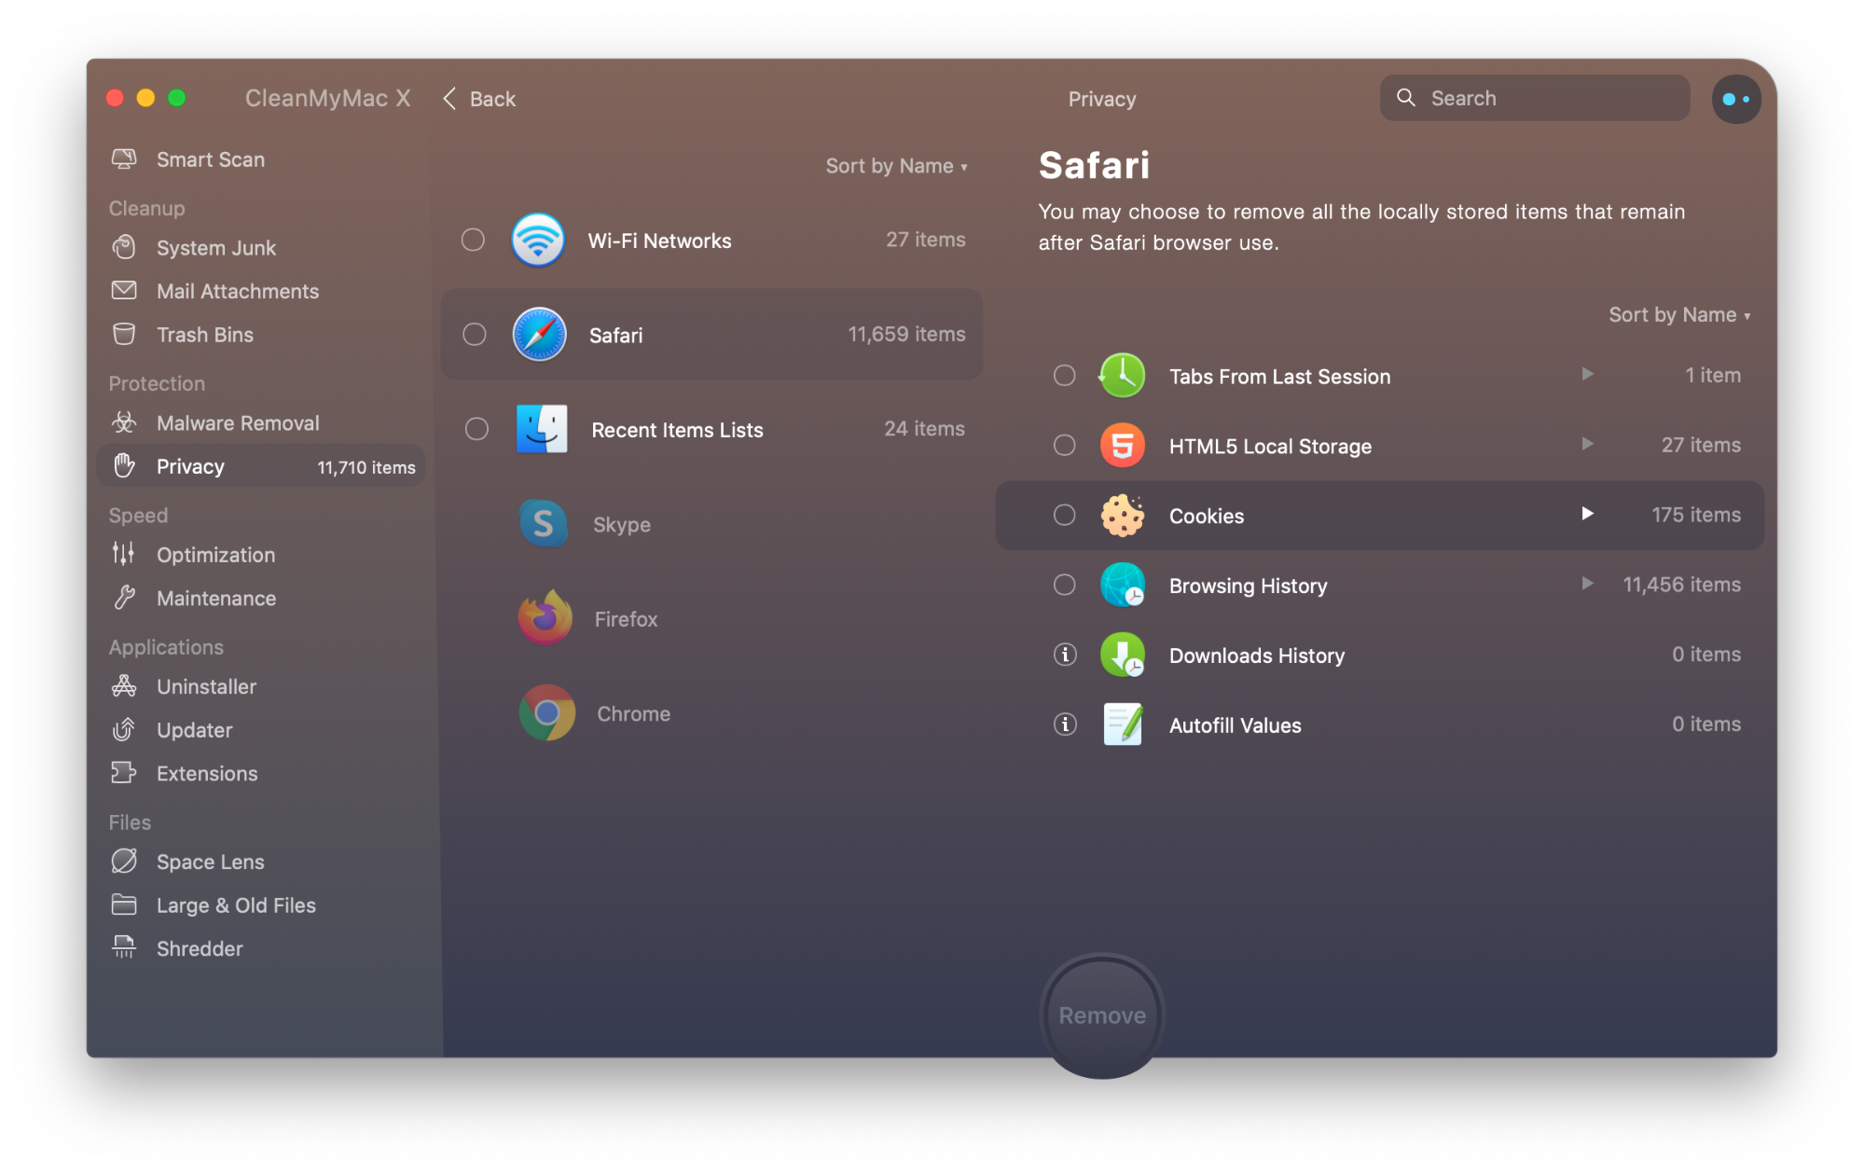Click the Smart Scan monitor icon

pos(124,159)
